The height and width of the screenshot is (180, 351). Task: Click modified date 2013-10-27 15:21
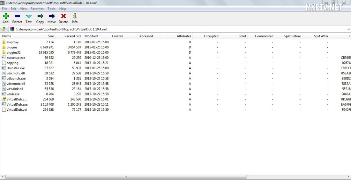[96, 63]
